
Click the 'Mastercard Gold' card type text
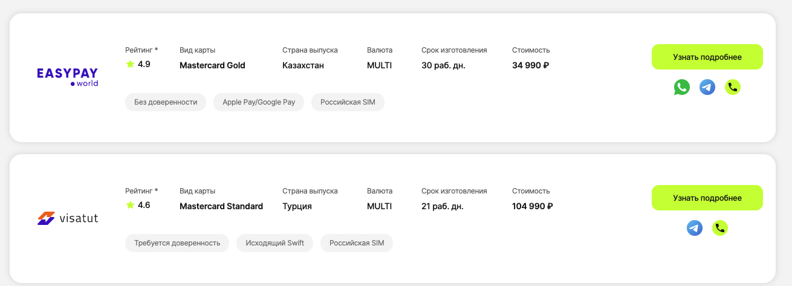tap(212, 65)
